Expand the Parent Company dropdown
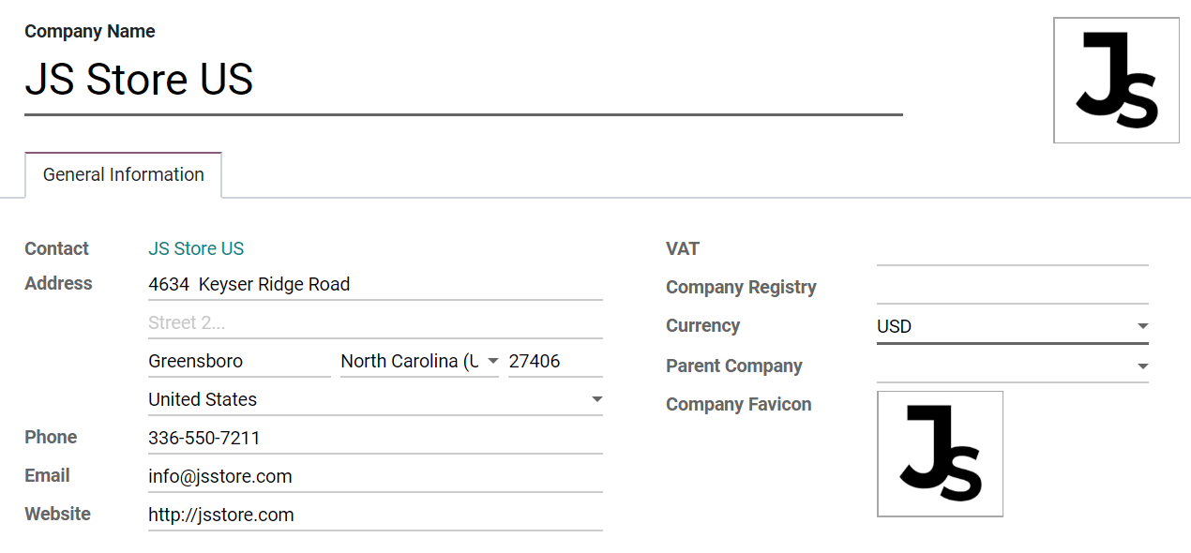The image size is (1191, 553). [x=1141, y=366]
